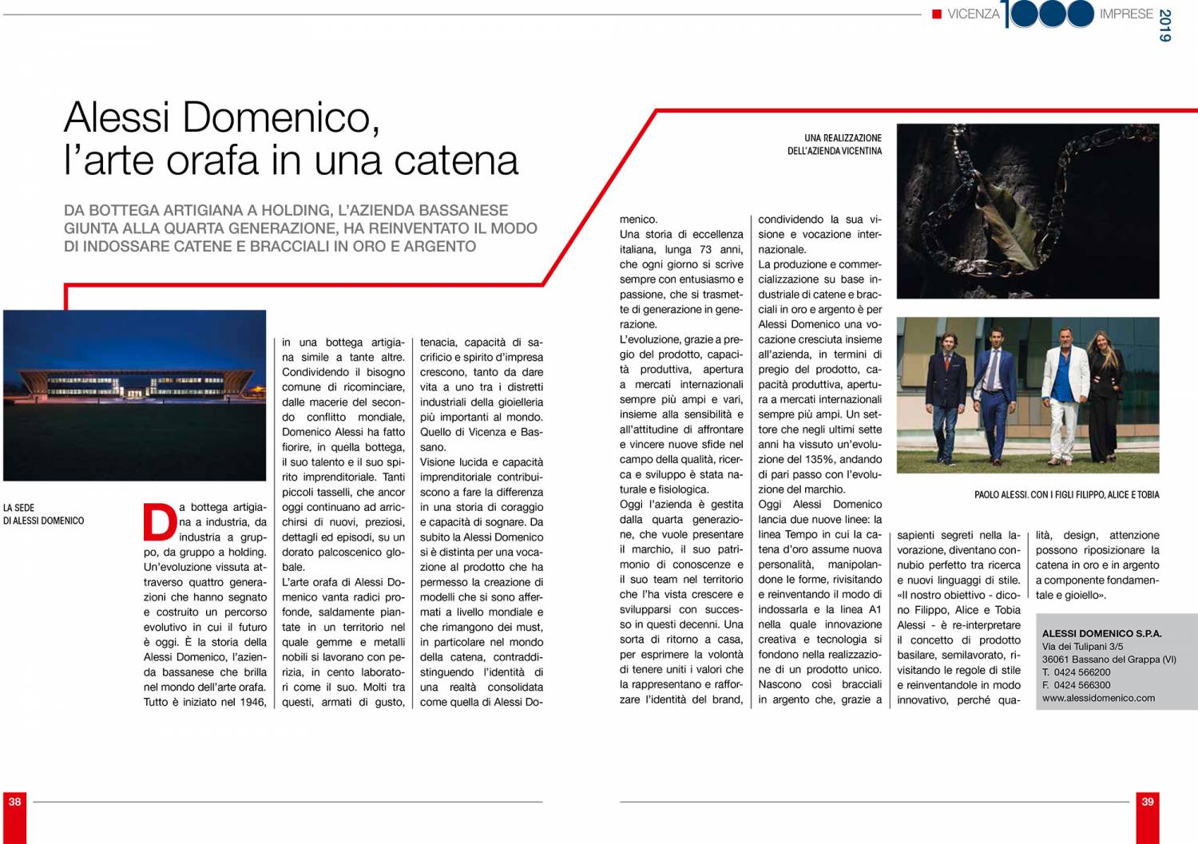Click the headline 'Alessi Domenico, l'arte orafa in una catena'
Viewport: 1198px width, 844px height.
click(291, 139)
